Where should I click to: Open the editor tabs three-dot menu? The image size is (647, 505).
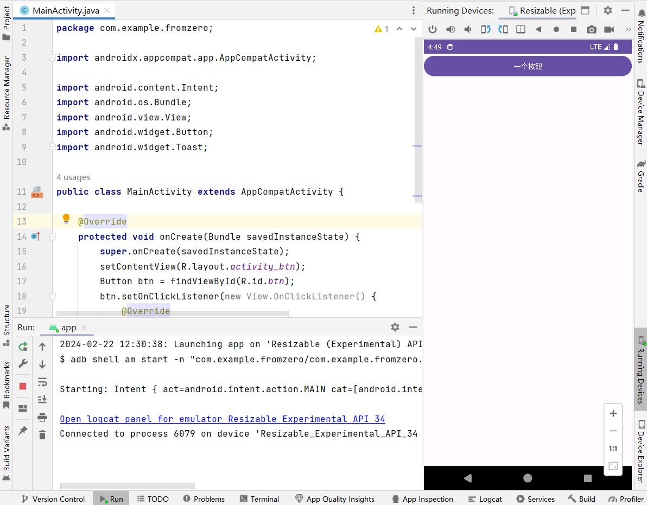(x=414, y=10)
